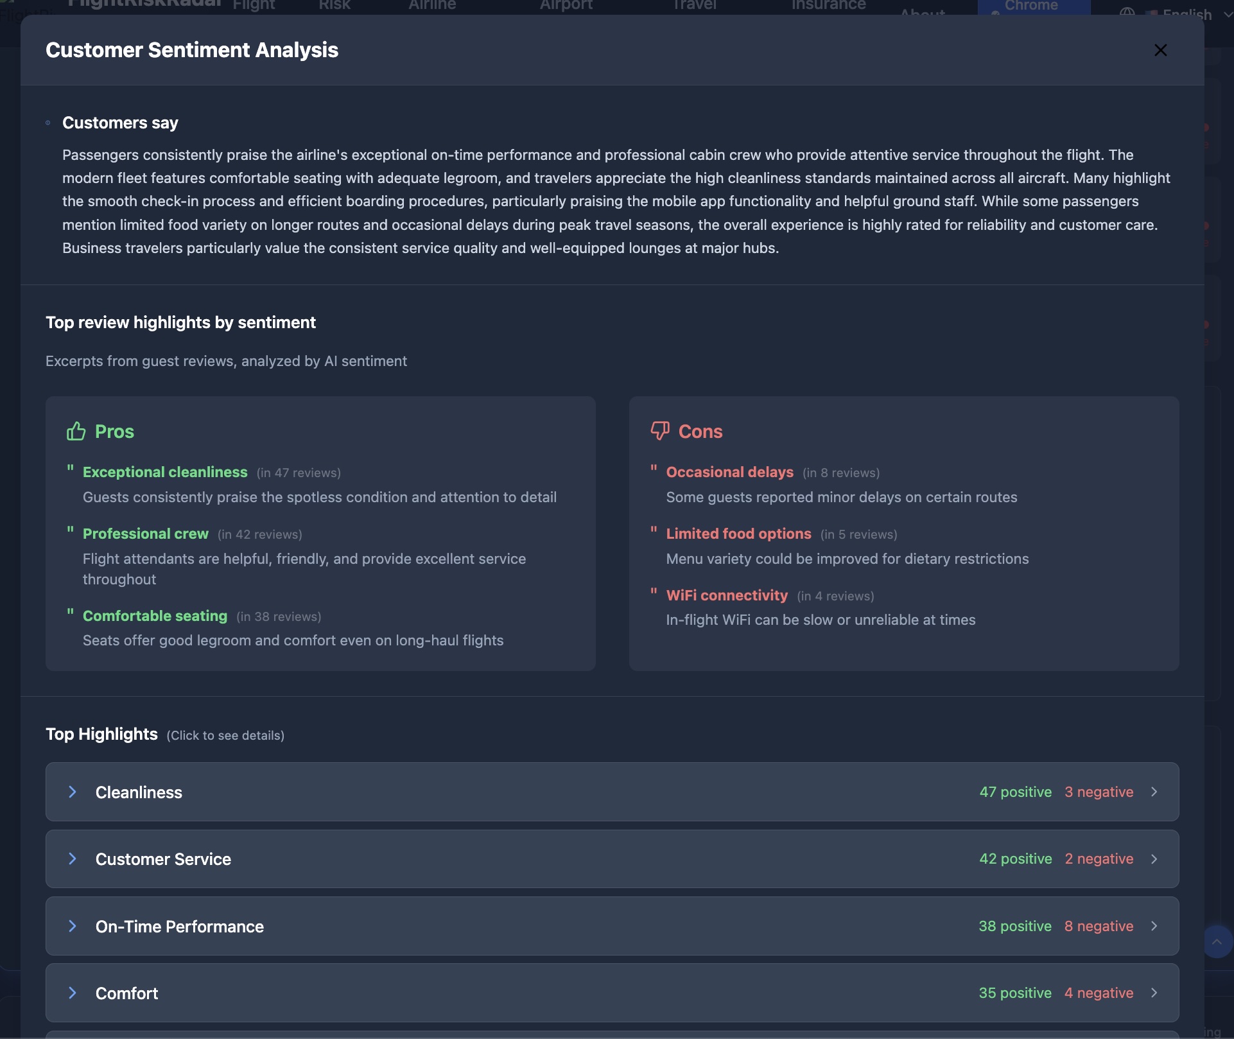Expand the Cleanliness row left chevron

coord(73,792)
